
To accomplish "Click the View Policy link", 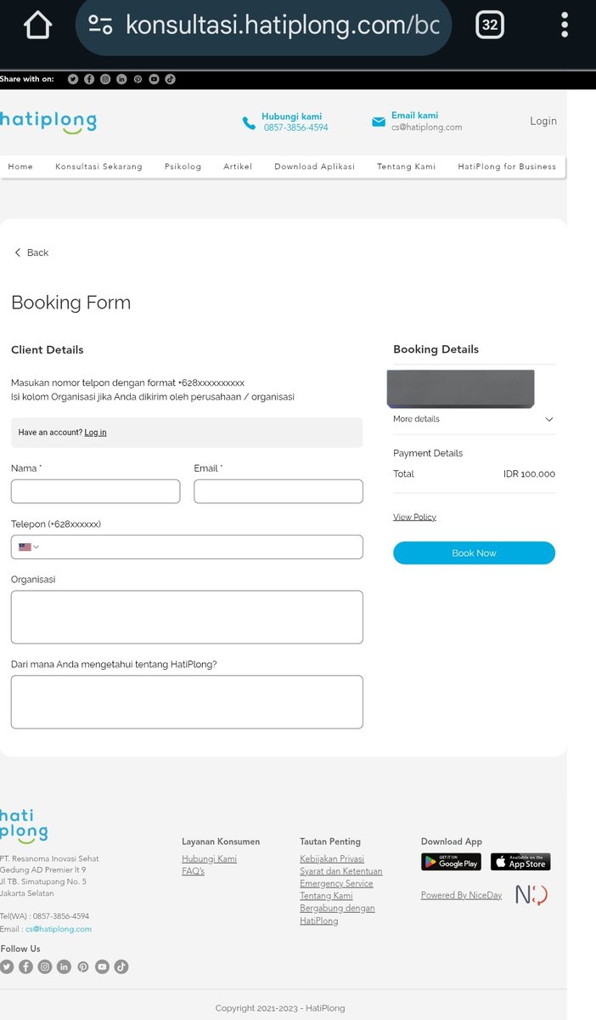I will point(414,517).
